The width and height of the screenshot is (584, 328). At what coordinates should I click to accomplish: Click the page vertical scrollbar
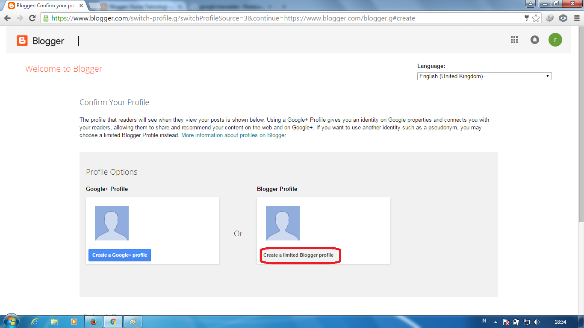pyautogui.click(x=581, y=124)
